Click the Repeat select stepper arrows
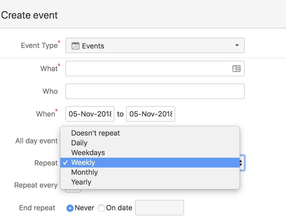Screen dimensions: 286x217 click(241, 163)
